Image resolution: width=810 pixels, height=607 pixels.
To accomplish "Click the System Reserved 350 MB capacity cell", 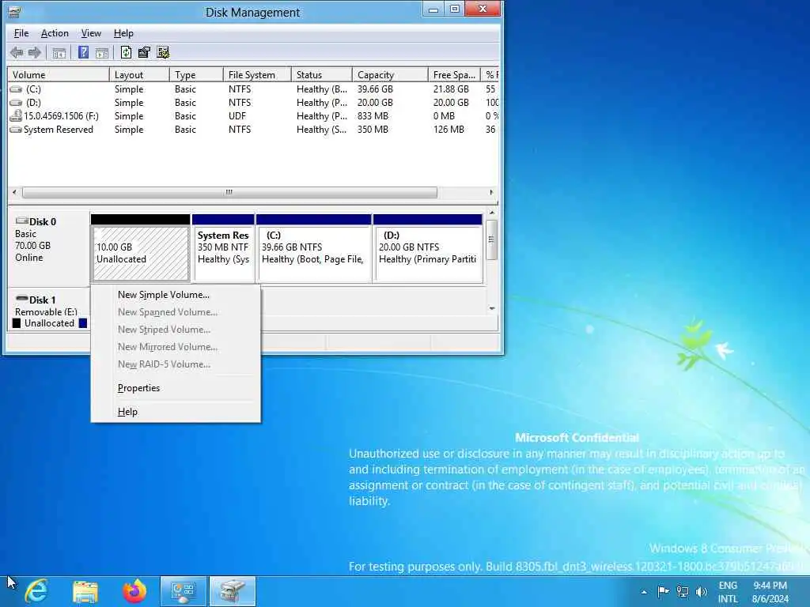I will [x=373, y=130].
